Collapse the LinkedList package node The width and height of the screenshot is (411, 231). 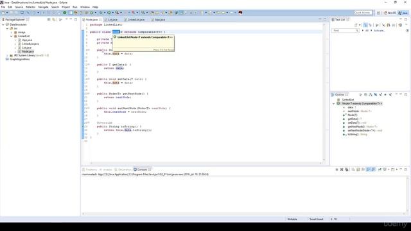click(12, 36)
